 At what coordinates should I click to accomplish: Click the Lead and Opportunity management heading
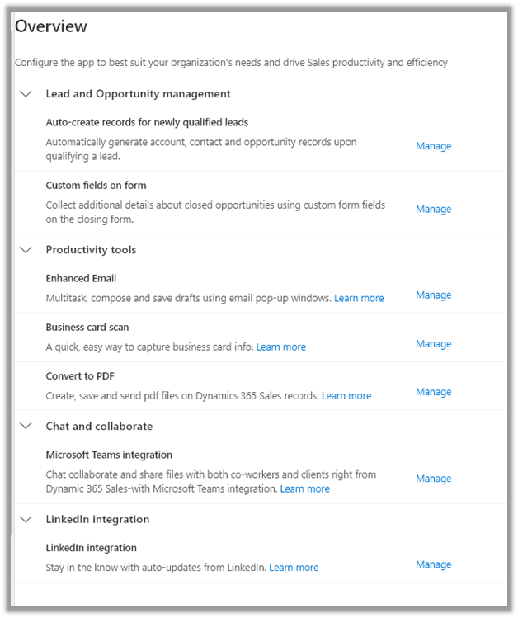138,94
